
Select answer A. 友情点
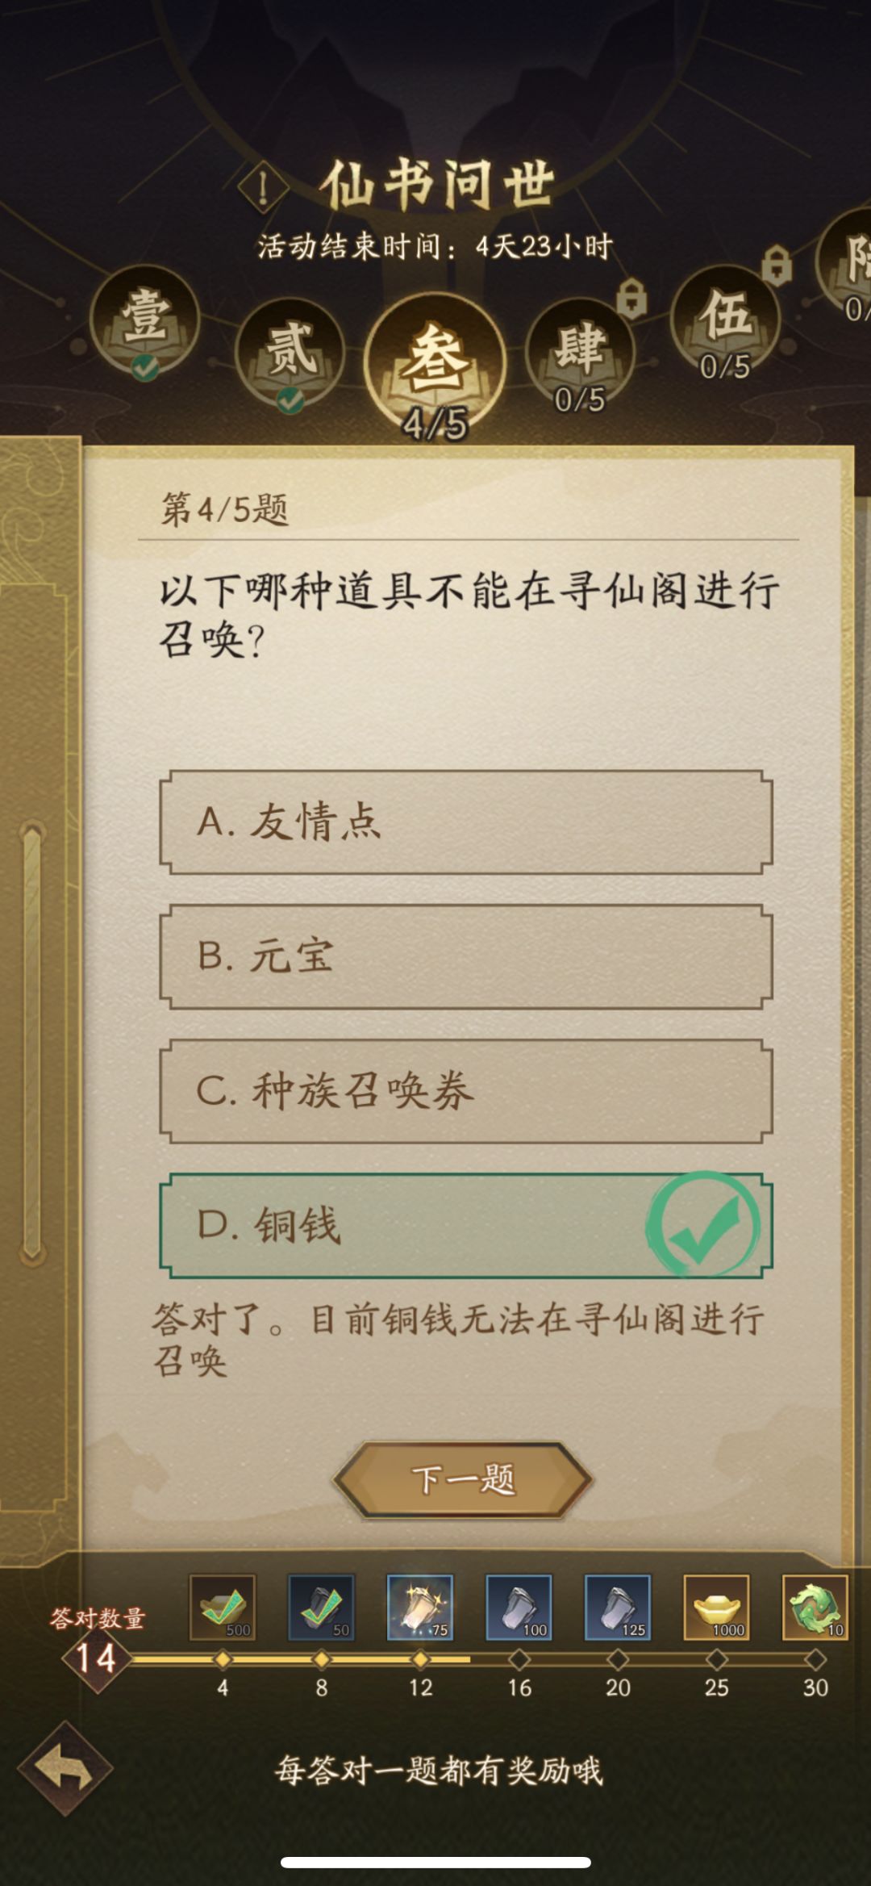click(465, 822)
